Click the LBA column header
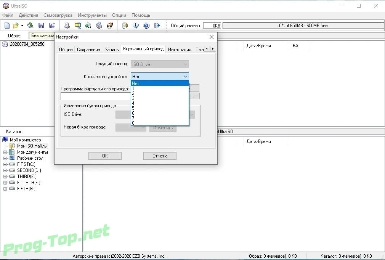Screen dimensions: 385x260 point(299,46)
